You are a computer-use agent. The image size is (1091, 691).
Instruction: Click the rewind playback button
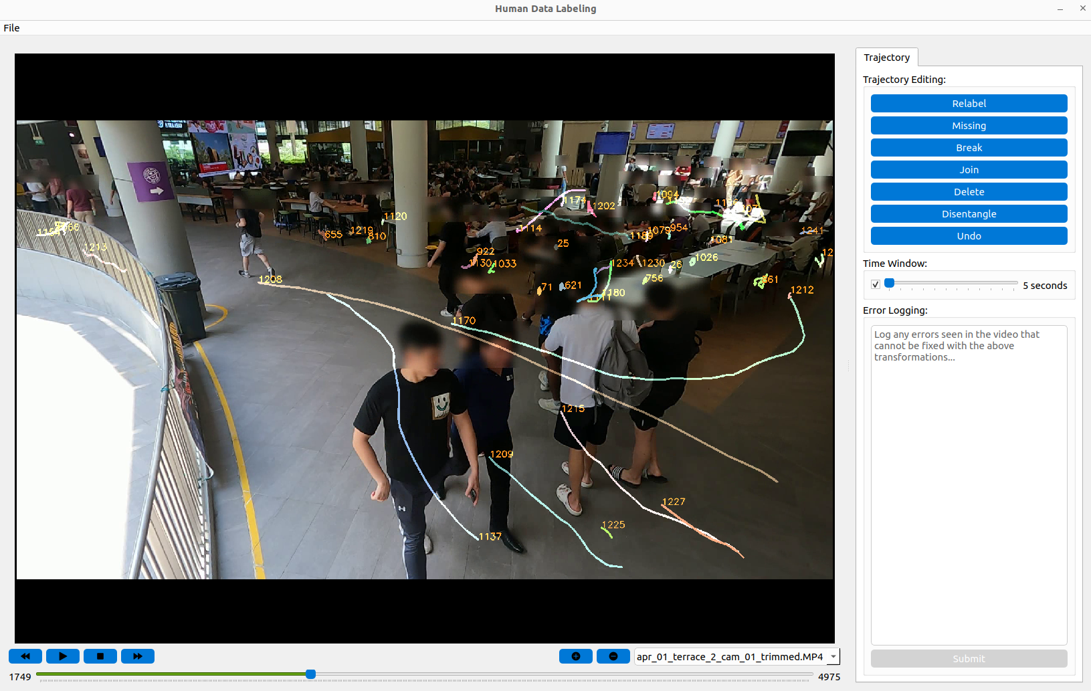point(25,656)
